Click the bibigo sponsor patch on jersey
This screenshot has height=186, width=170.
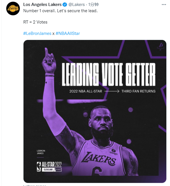tap(113, 152)
